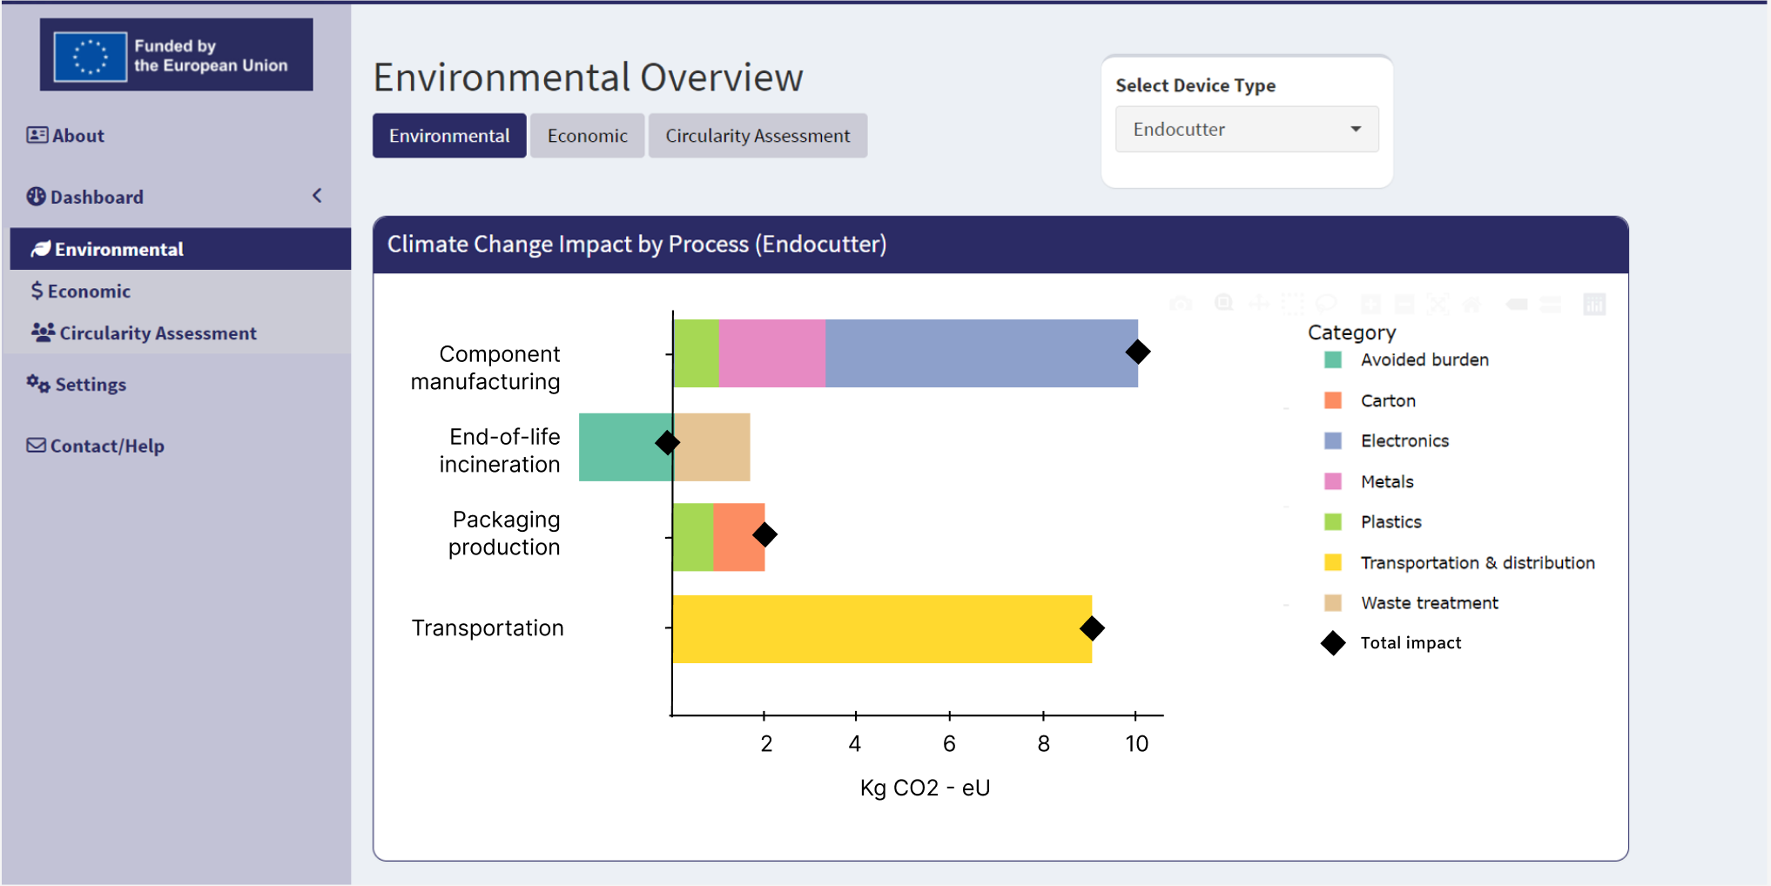Zoom out using the minus icon
The height and width of the screenshot is (886, 1771).
[x=1405, y=304]
